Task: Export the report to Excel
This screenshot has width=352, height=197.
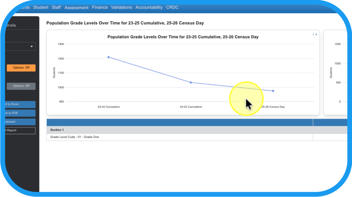Action: [x=20, y=104]
